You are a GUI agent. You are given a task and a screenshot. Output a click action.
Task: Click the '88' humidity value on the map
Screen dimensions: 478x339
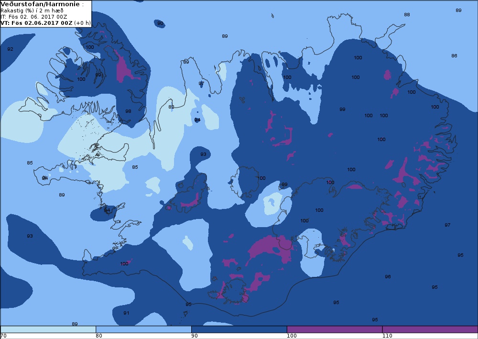pyautogui.click(x=407, y=15)
